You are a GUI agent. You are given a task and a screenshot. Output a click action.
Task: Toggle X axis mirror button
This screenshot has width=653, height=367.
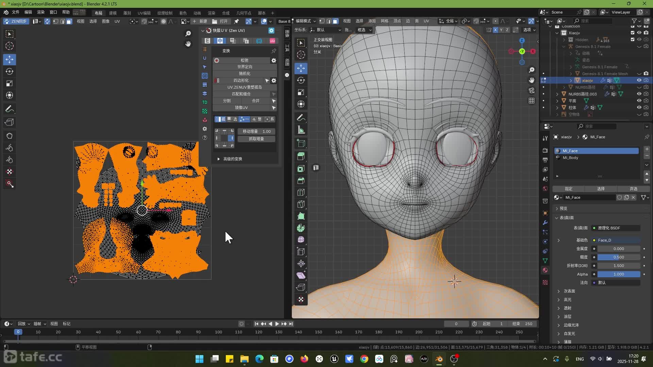tap(496, 30)
